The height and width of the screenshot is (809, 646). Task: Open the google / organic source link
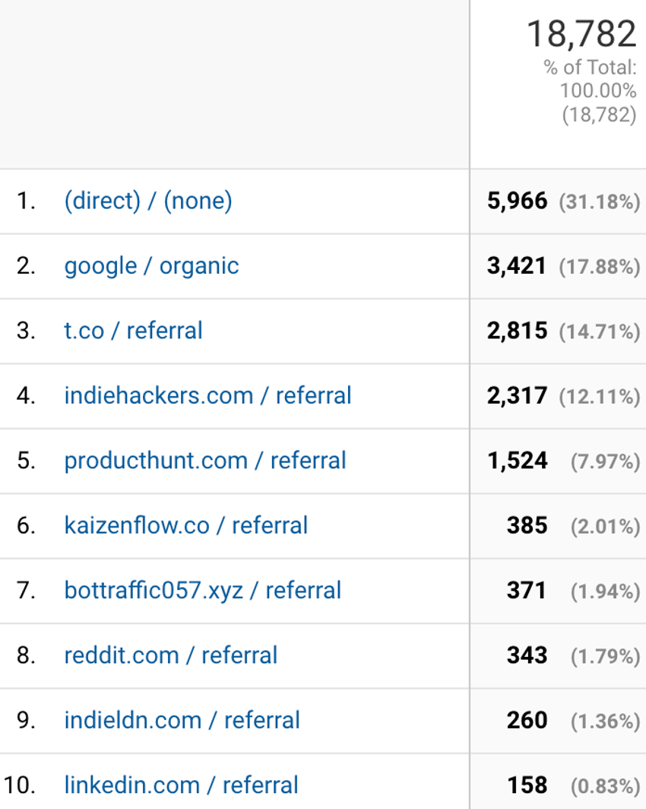point(151,266)
